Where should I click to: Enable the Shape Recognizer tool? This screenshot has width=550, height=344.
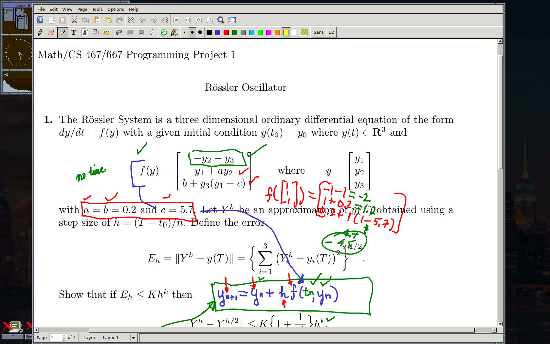click(x=96, y=32)
